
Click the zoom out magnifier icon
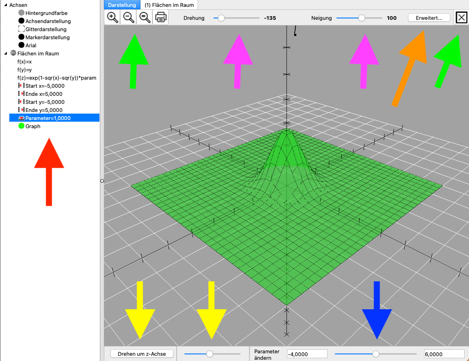coord(129,18)
